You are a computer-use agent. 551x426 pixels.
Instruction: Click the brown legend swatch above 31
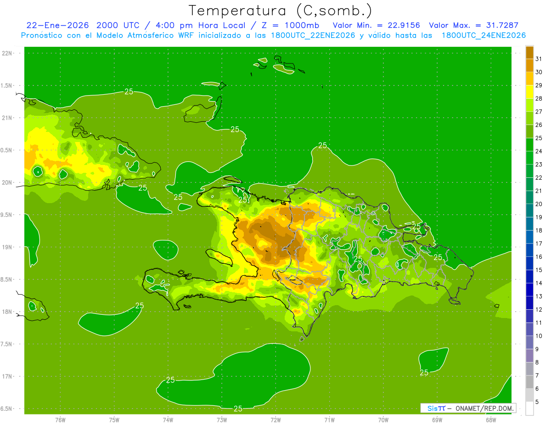click(x=529, y=52)
